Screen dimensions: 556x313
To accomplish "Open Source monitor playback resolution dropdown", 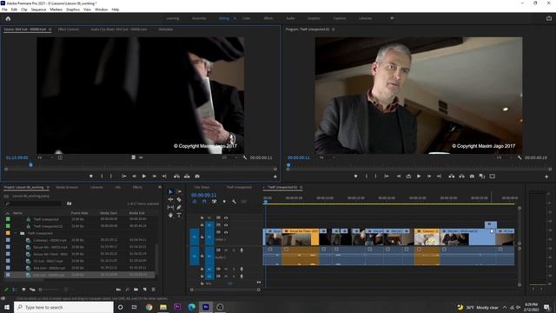I will [229, 157].
